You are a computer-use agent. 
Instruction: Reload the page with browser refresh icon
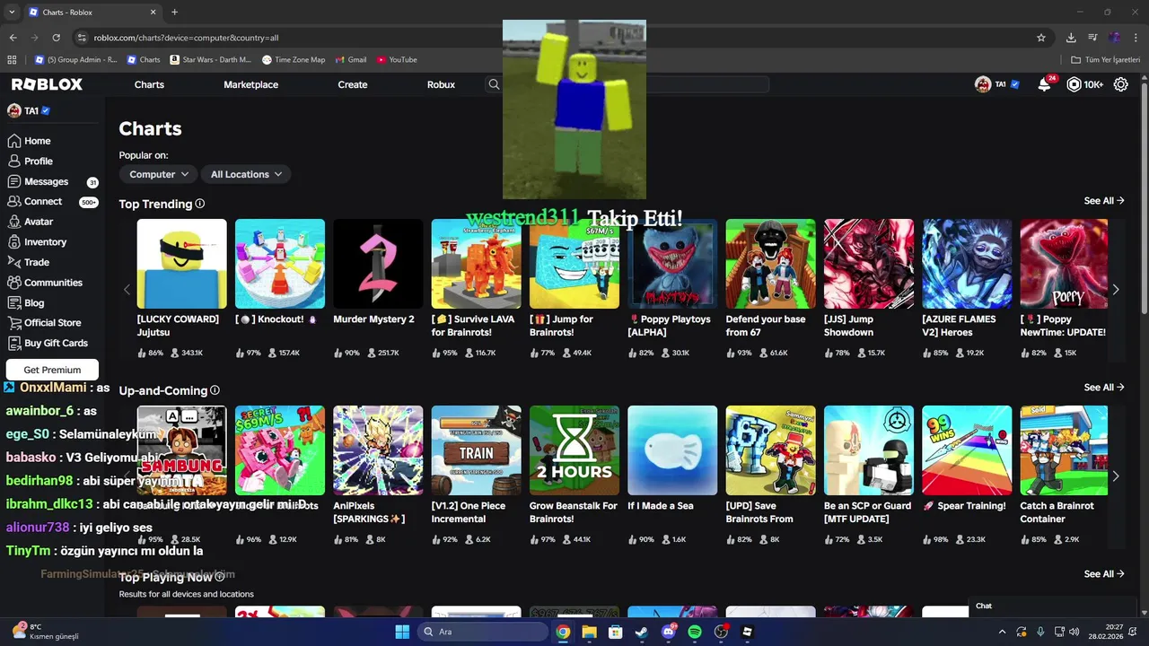pyautogui.click(x=56, y=38)
